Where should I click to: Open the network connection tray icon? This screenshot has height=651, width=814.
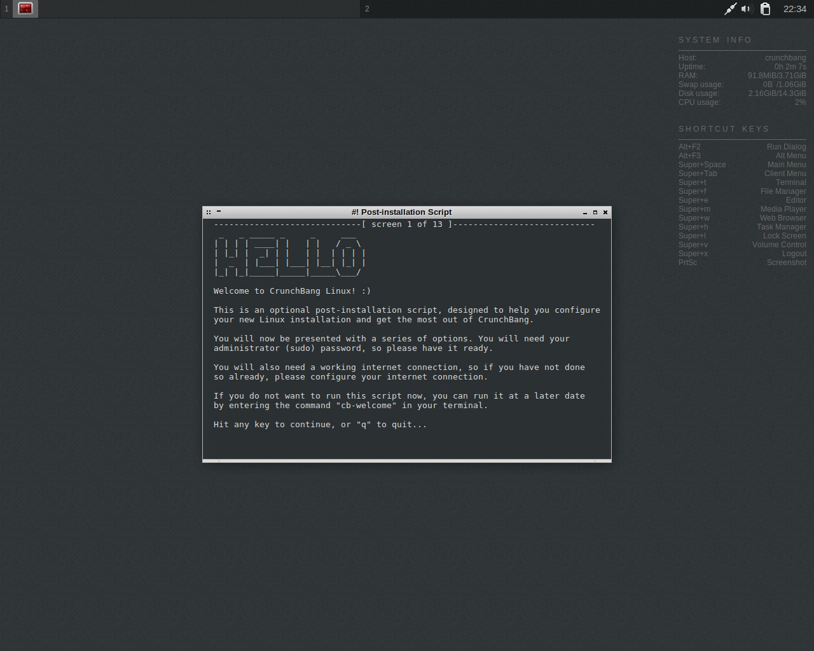[x=730, y=9]
